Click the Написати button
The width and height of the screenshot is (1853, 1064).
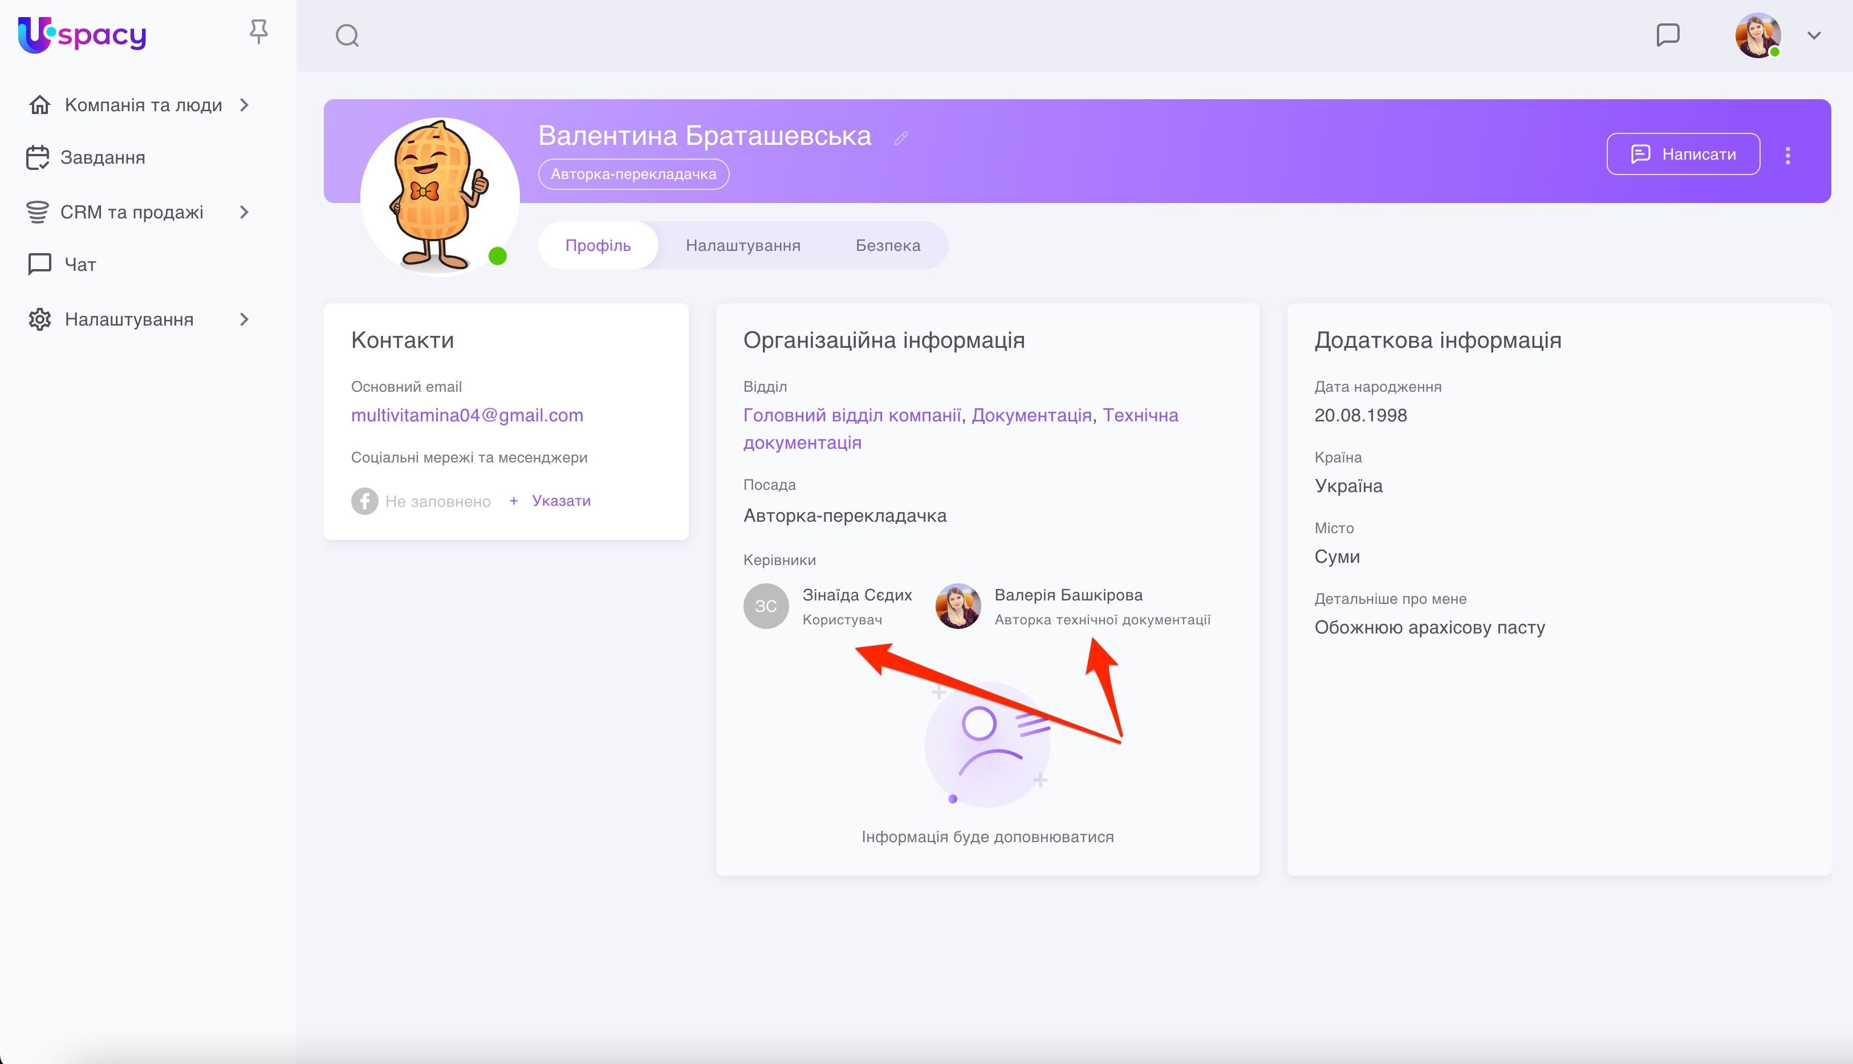(1683, 154)
